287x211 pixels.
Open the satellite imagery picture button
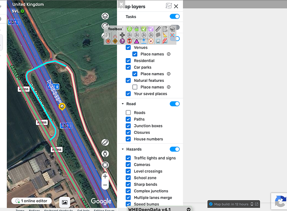(64, 202)
